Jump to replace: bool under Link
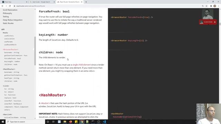Image resolution: width=221 pixels, height=124 pixels. pyautogui.click(x=10, y=98)
